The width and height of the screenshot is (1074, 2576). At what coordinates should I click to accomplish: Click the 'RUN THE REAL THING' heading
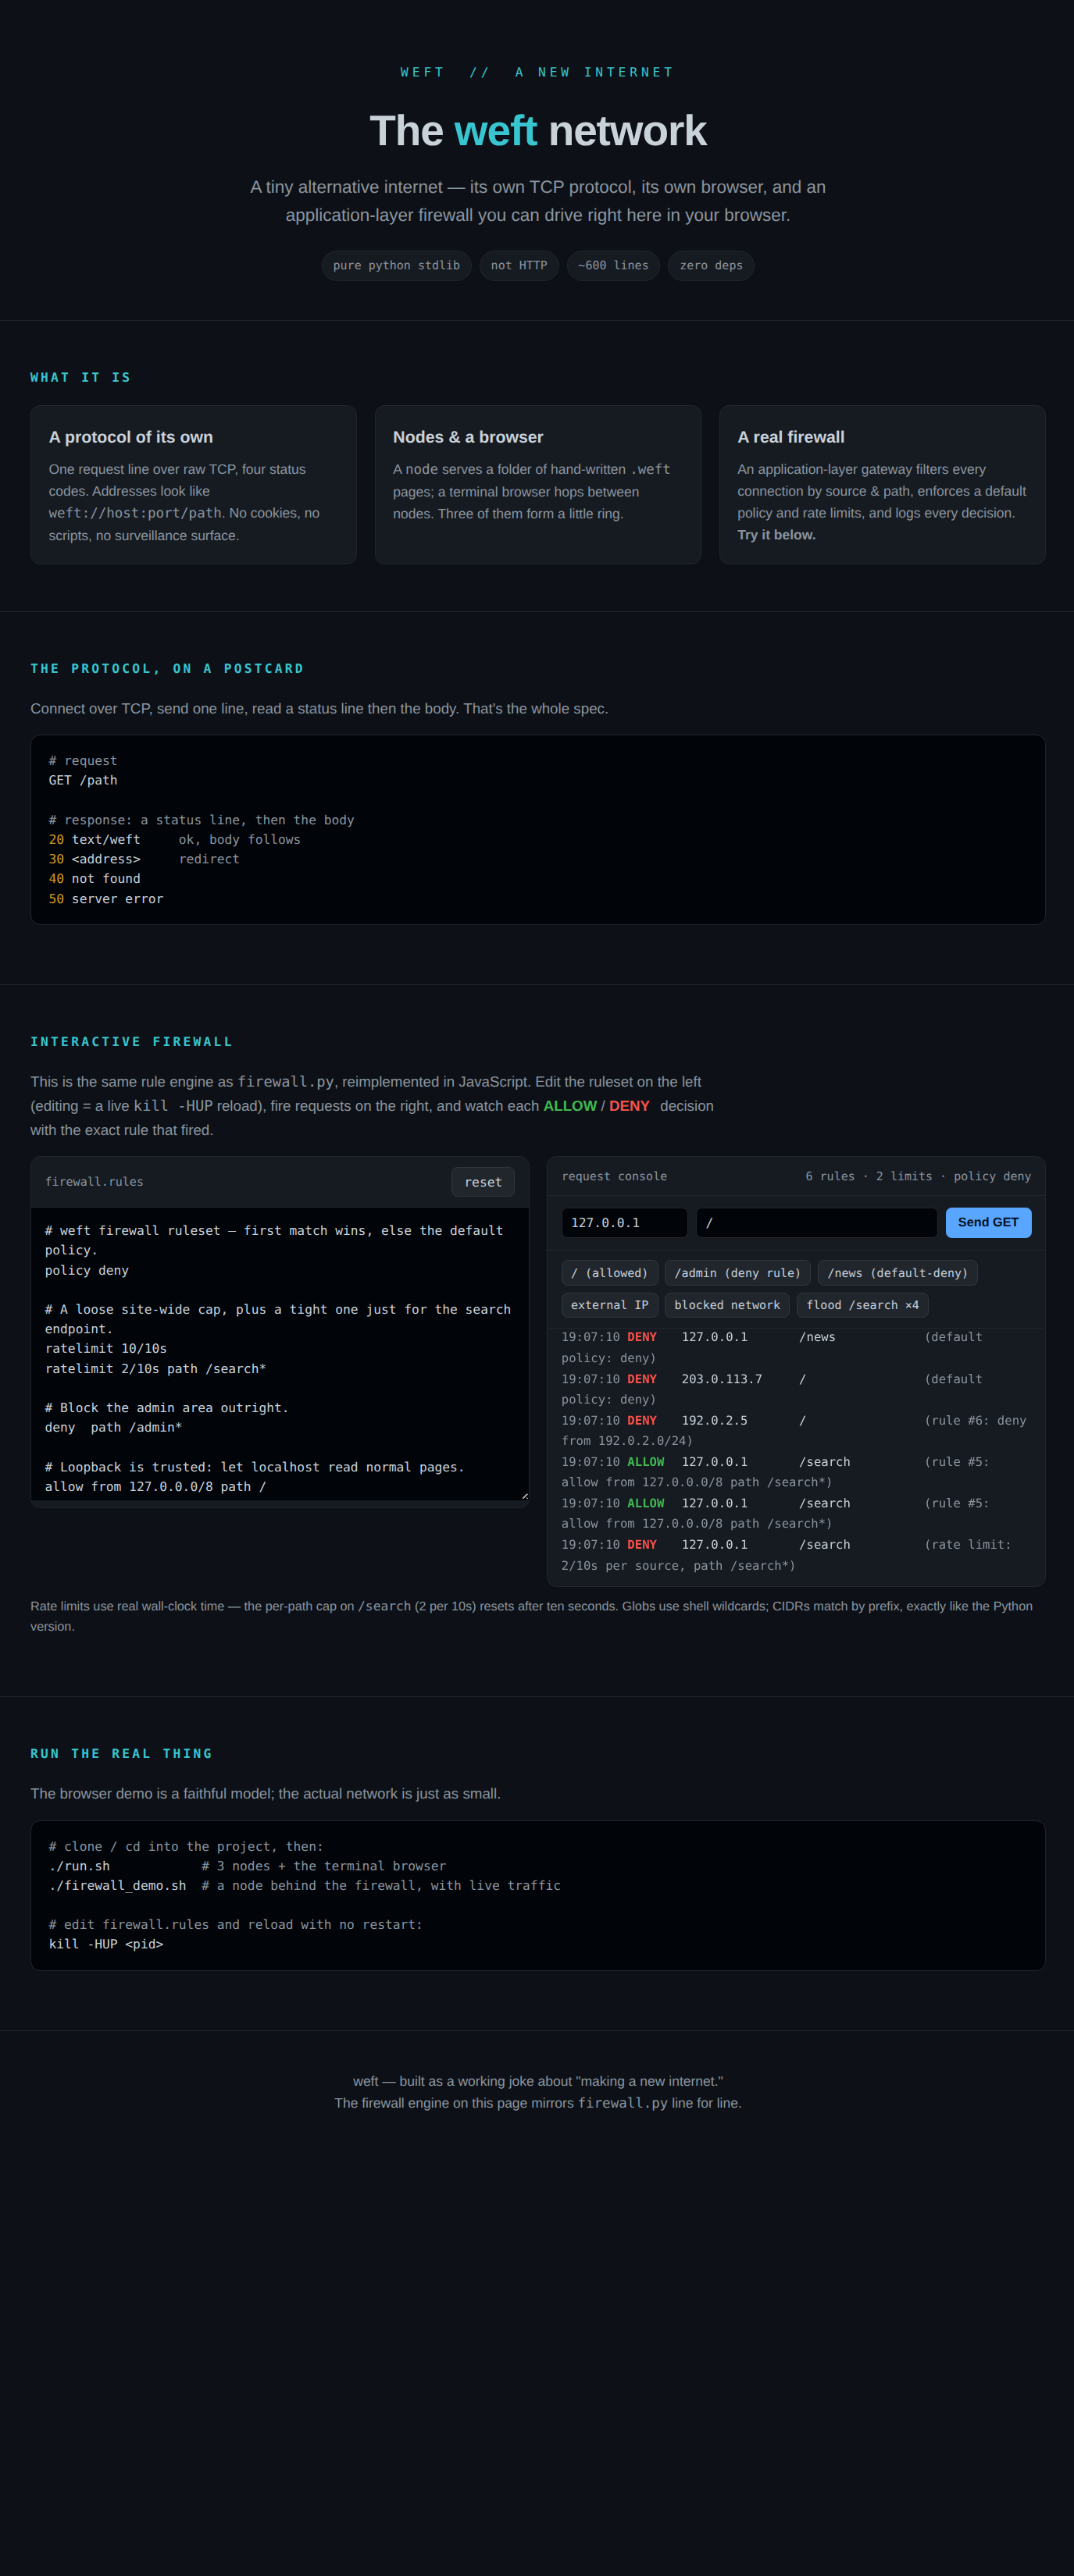pos(121,1753)
